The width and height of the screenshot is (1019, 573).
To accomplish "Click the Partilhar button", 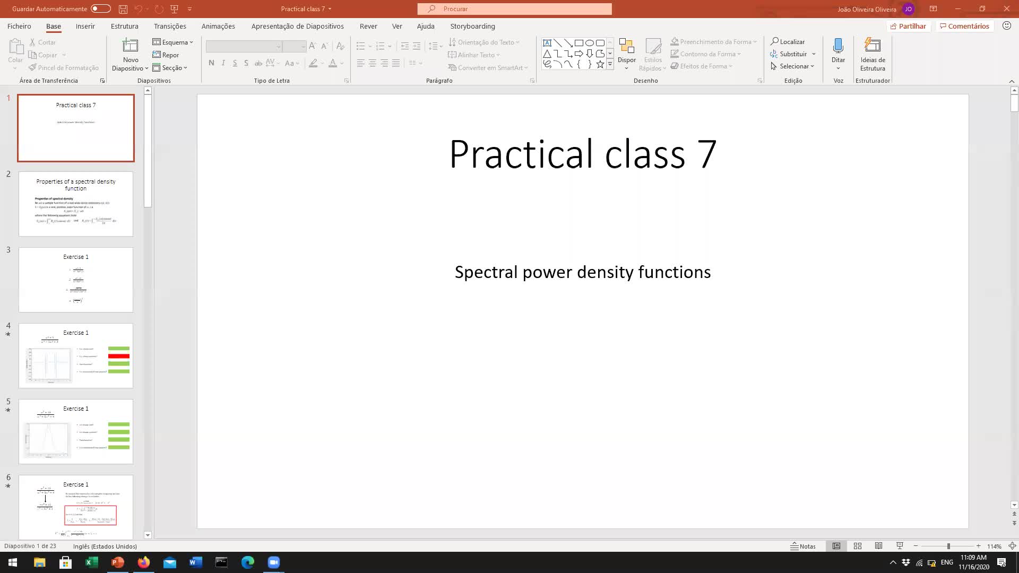I will [x=908, y=26].
